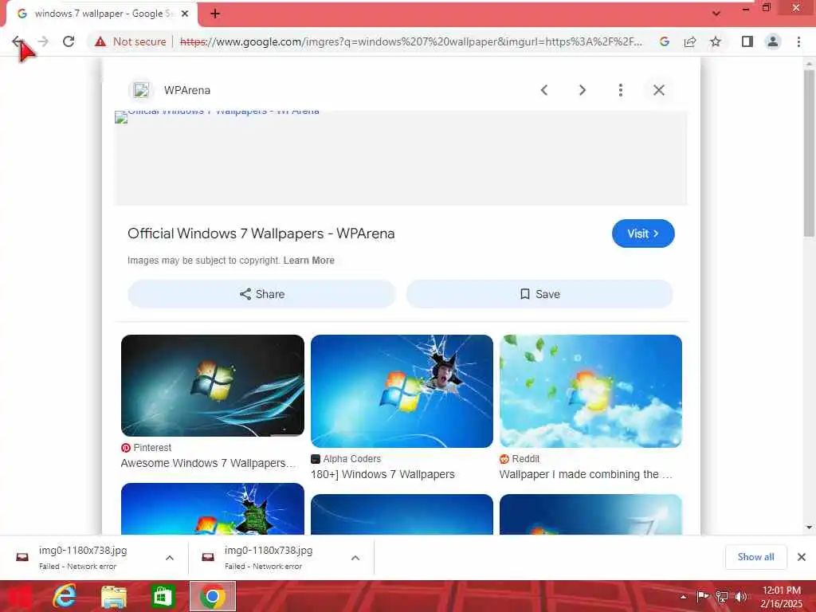
Task: Open the Windows Start button
Action: tap(19, 596)
